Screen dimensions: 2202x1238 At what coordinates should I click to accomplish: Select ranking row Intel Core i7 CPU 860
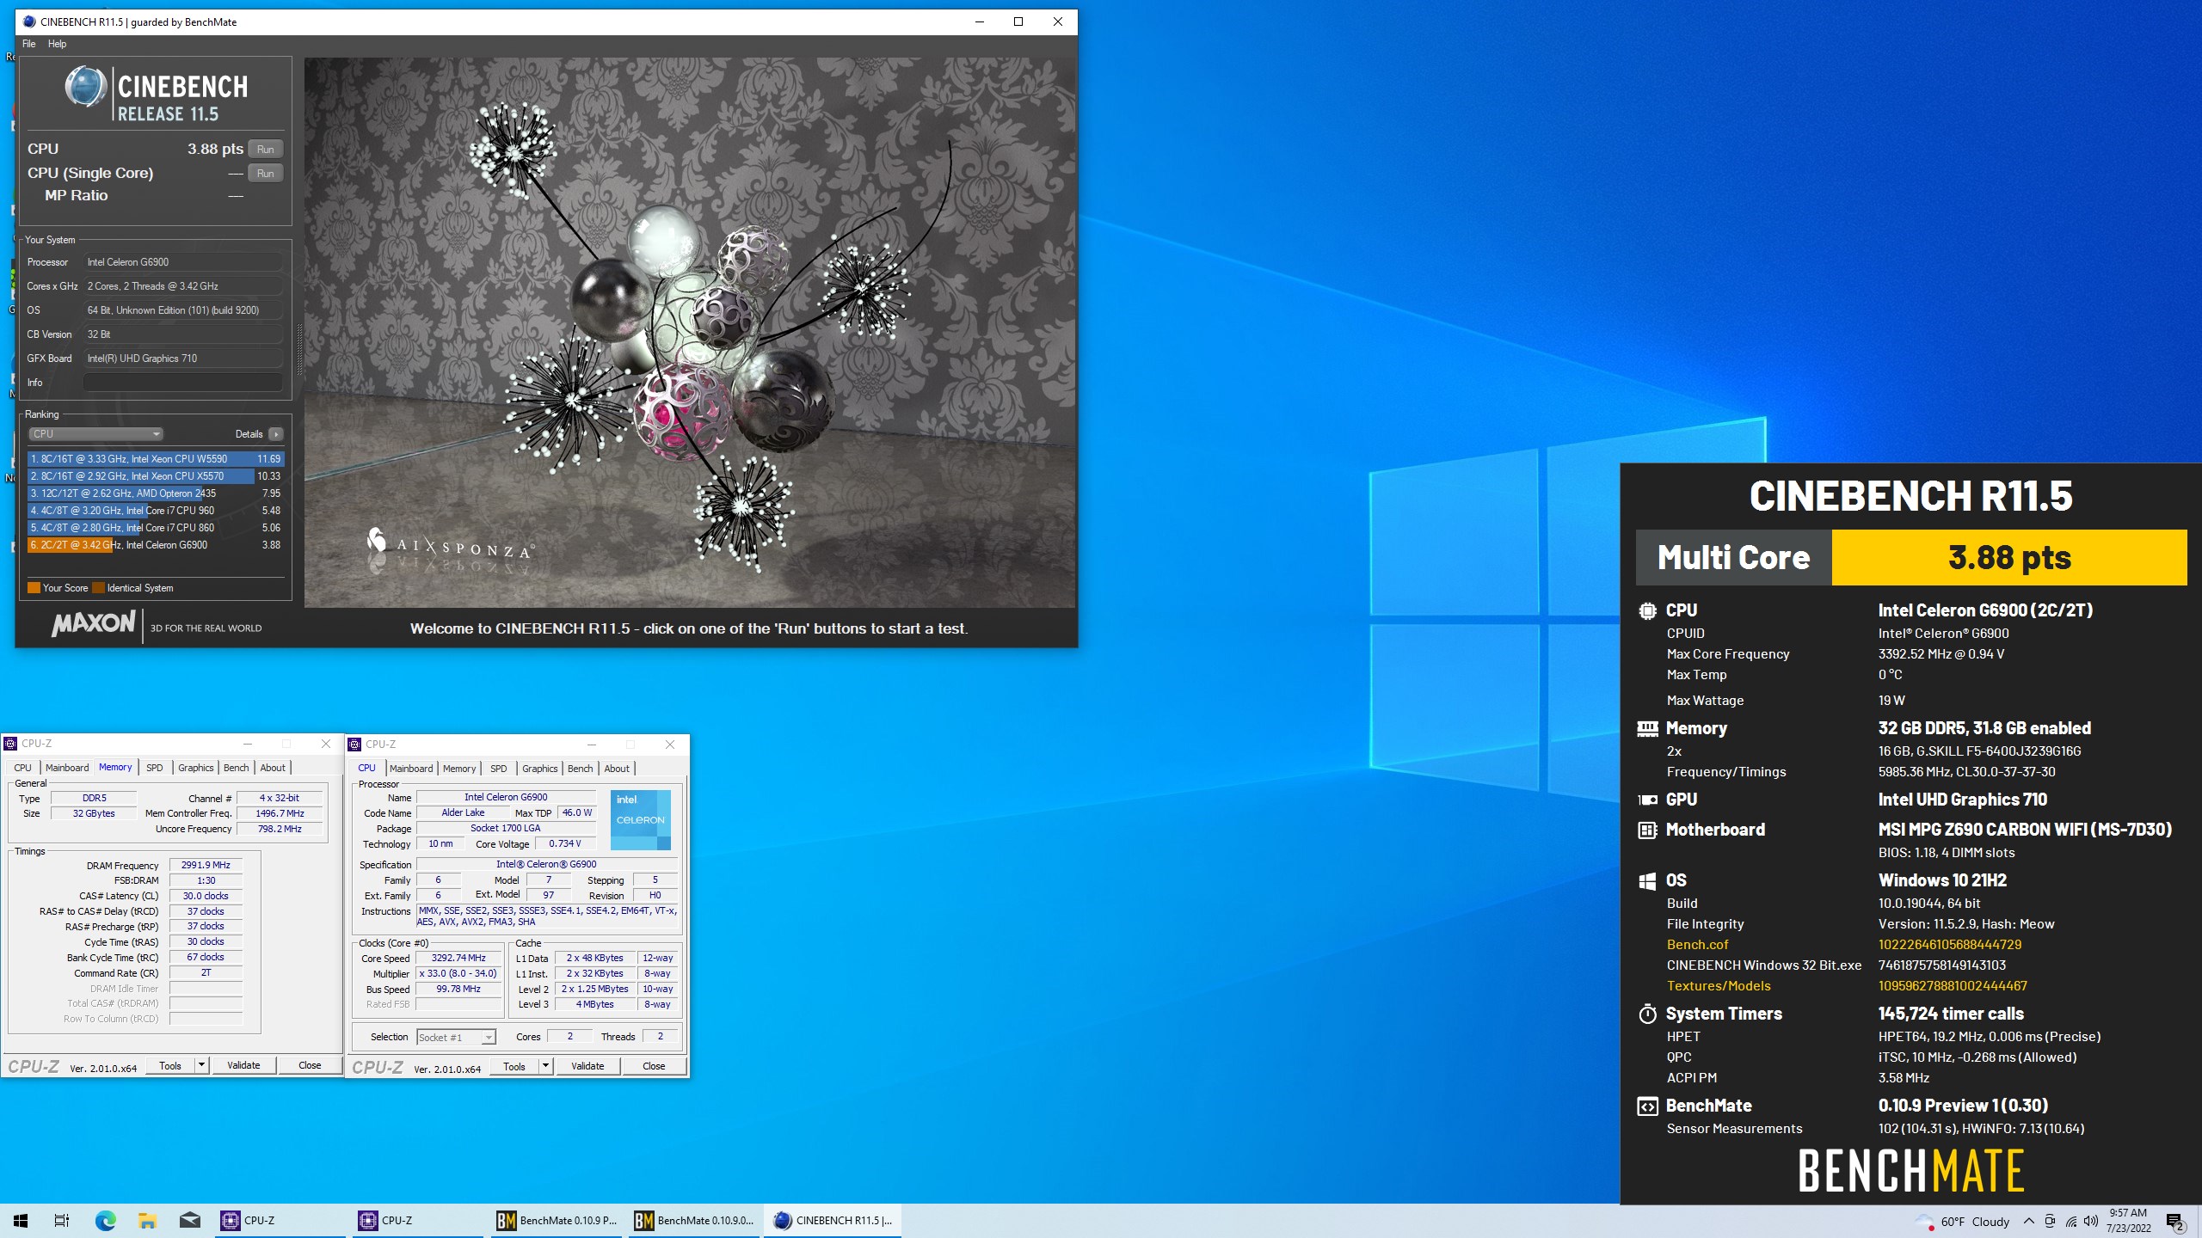pos(155,528)
